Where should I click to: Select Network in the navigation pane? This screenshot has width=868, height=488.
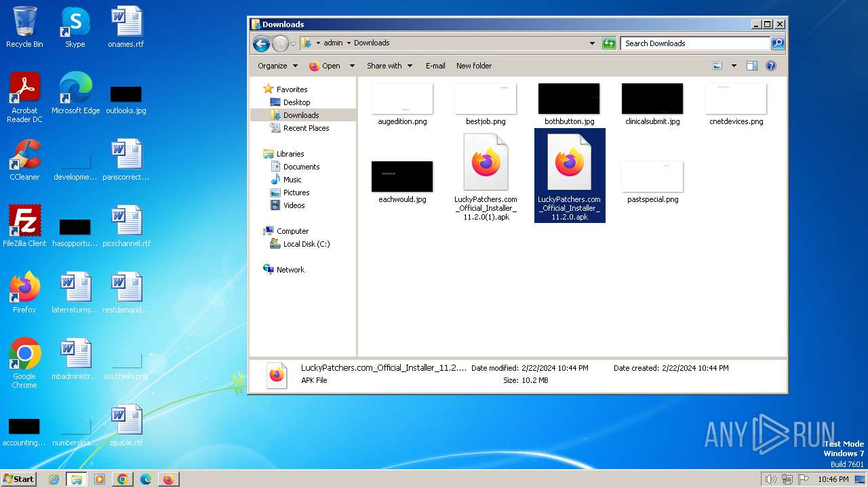(x=290, y=270)
